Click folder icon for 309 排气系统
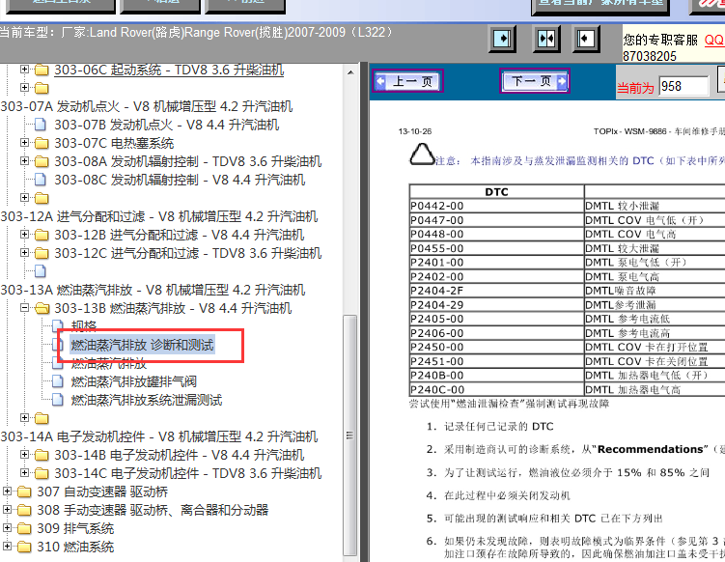This screenshot has width=725, height=562. click(x=24, y=529)
